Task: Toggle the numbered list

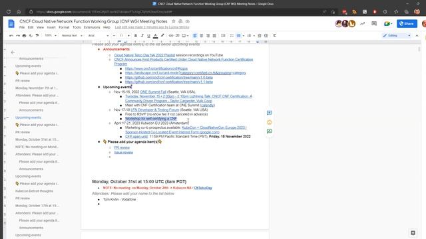Action: 249,35
